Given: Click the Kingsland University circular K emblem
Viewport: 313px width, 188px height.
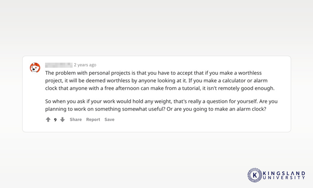Looking at the screenshot, I should click(255, 175).
